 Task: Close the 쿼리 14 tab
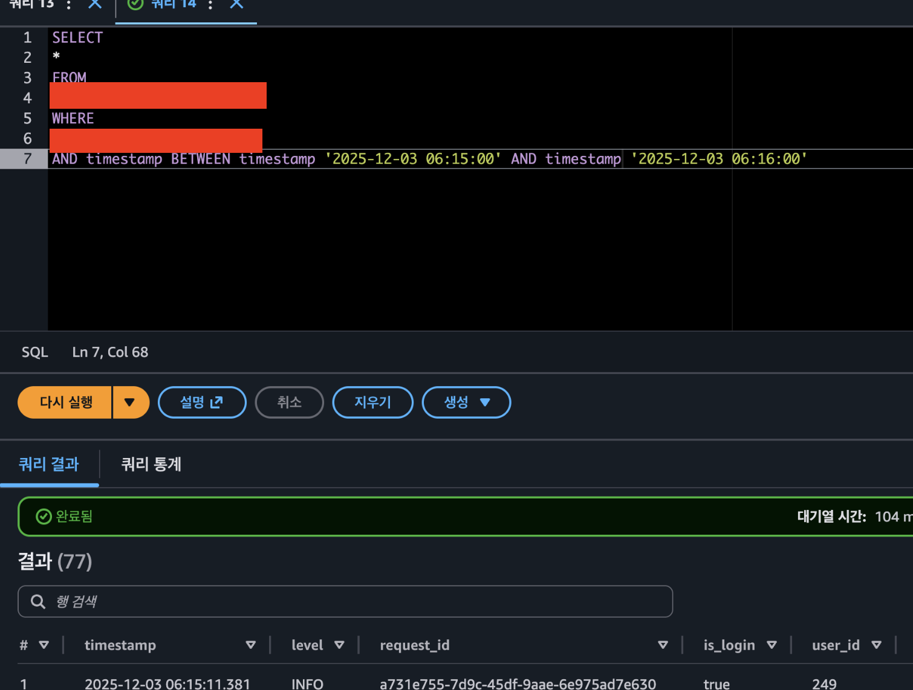[236, 4]
